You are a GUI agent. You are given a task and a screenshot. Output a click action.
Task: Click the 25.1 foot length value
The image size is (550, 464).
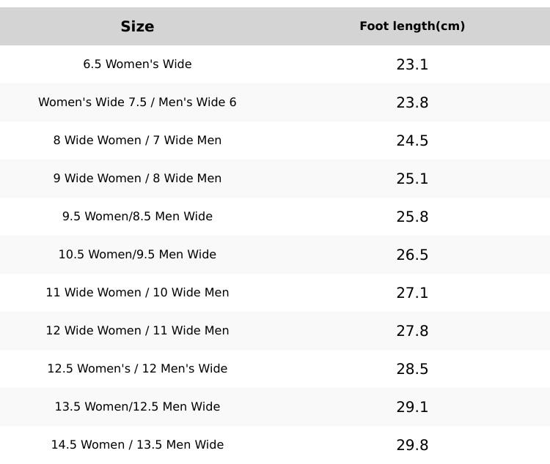[x=412, y=179]
